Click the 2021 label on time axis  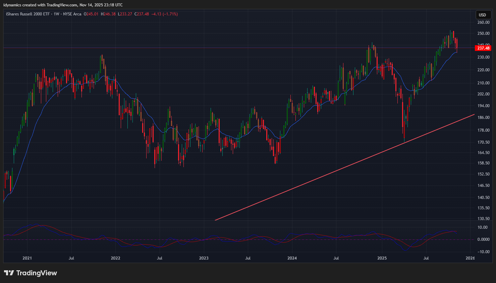(27, 258)
